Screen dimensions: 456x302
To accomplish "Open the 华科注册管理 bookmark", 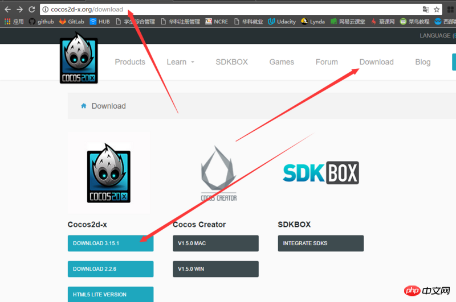I will pos(180,22).
